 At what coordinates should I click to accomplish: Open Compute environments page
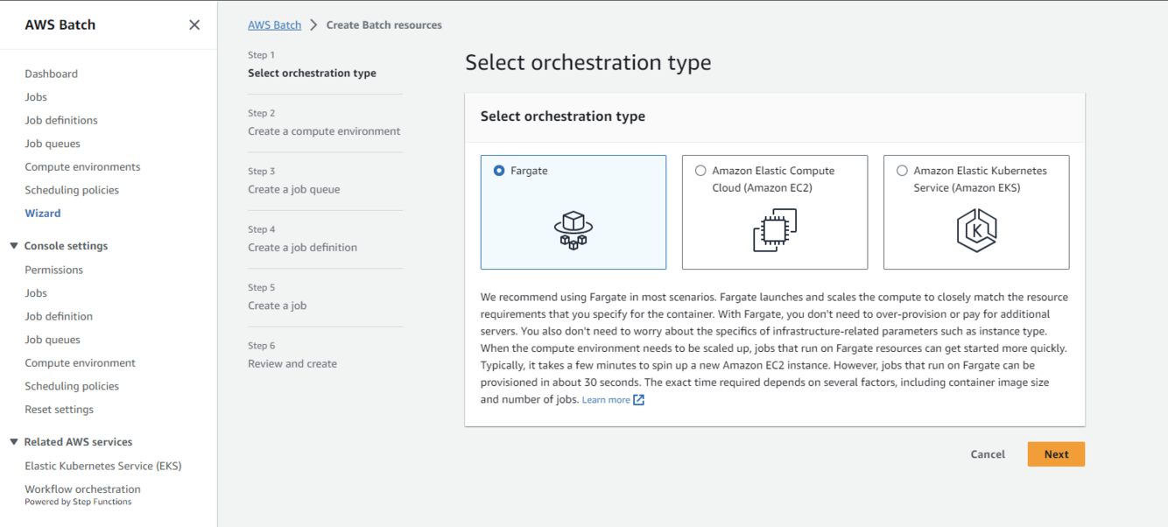82,166
